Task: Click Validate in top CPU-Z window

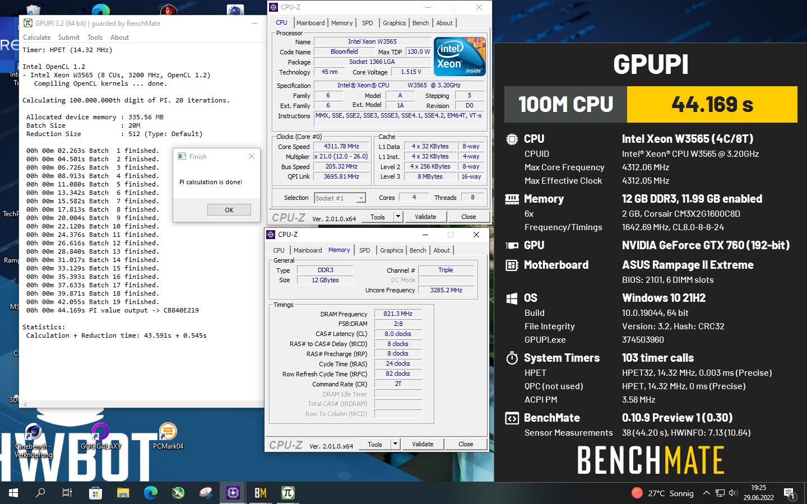Action: tap(425, 217)
